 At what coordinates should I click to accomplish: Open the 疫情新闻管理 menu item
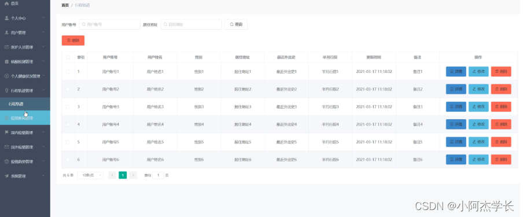click(25, 118)
